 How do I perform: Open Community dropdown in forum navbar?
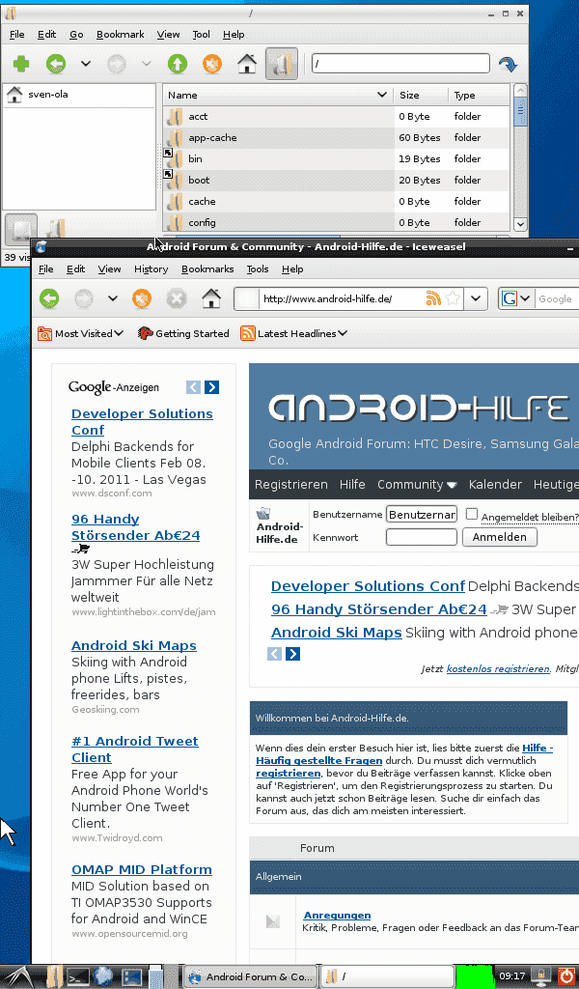[x=417, y=485]
